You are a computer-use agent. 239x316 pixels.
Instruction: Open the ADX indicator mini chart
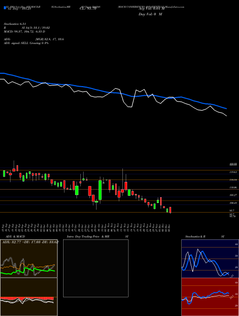[29, 259]
